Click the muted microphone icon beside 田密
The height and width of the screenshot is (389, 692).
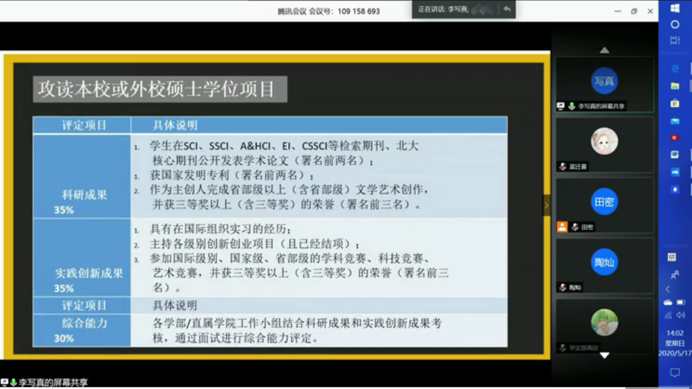tap(575, 228)
